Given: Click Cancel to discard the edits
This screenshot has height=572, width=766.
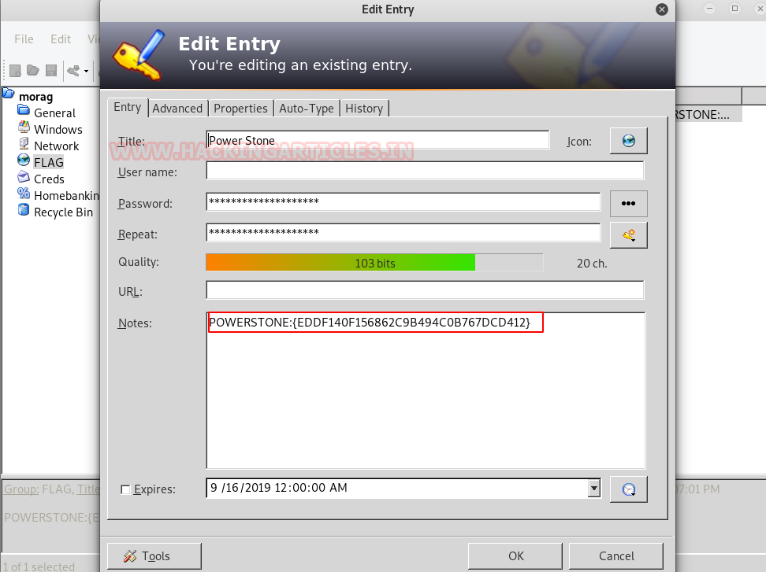Looking at the screenshot, I should coord(616,556).
